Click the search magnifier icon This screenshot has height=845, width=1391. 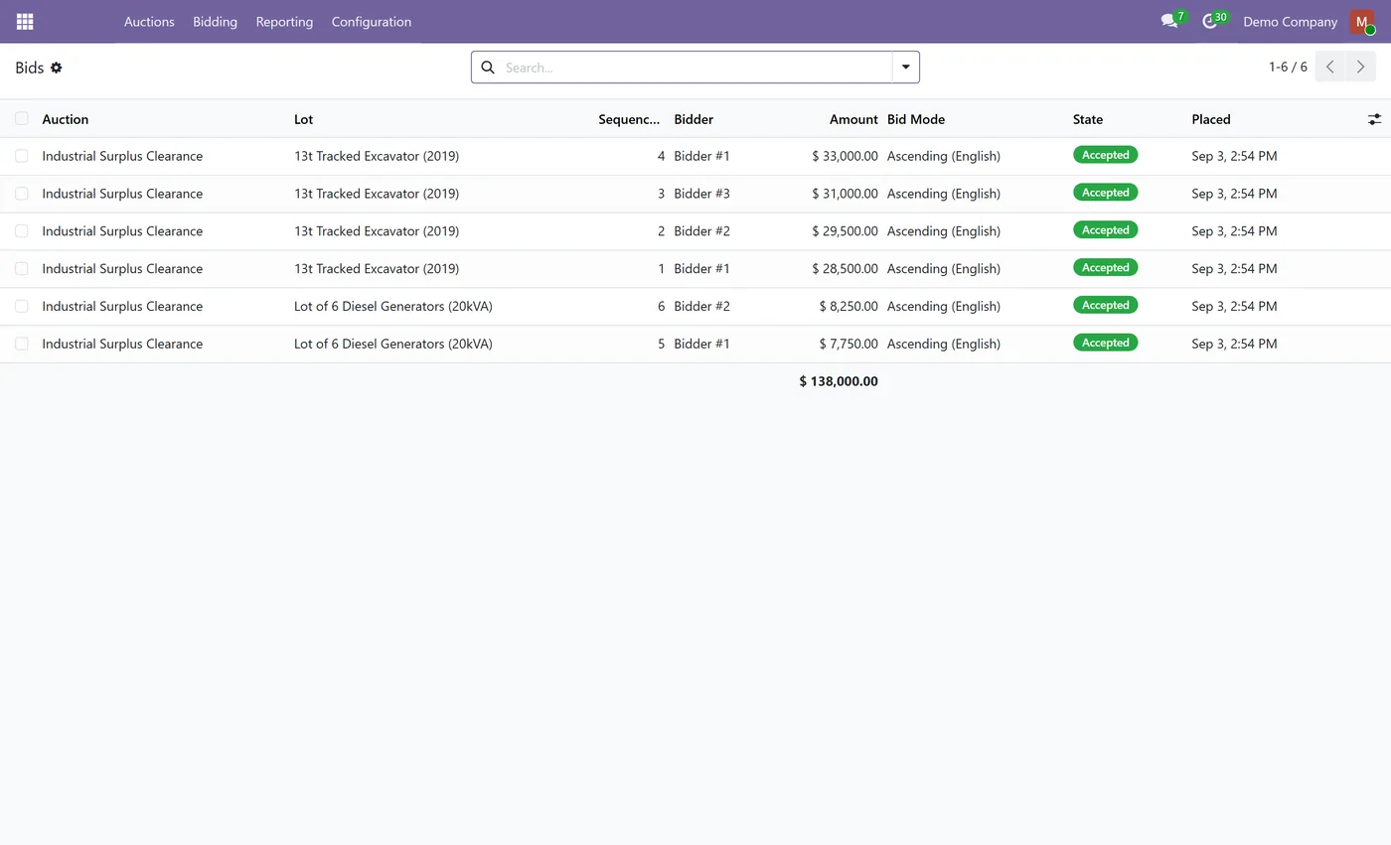[x=488, y=68]
